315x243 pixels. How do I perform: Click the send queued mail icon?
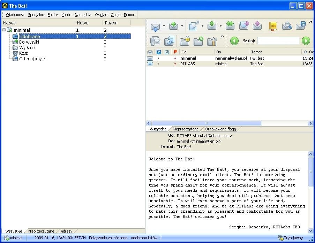[173, 26]
